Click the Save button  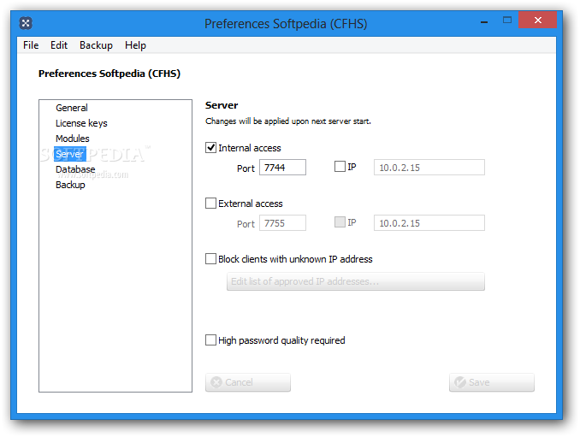(x=492, y=382)
